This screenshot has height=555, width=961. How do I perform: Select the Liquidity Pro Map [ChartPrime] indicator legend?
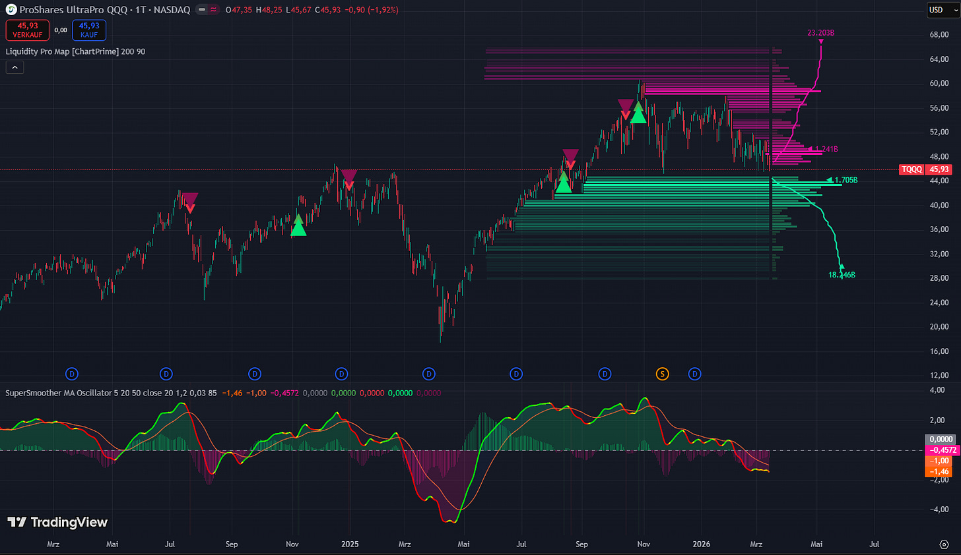75,51
